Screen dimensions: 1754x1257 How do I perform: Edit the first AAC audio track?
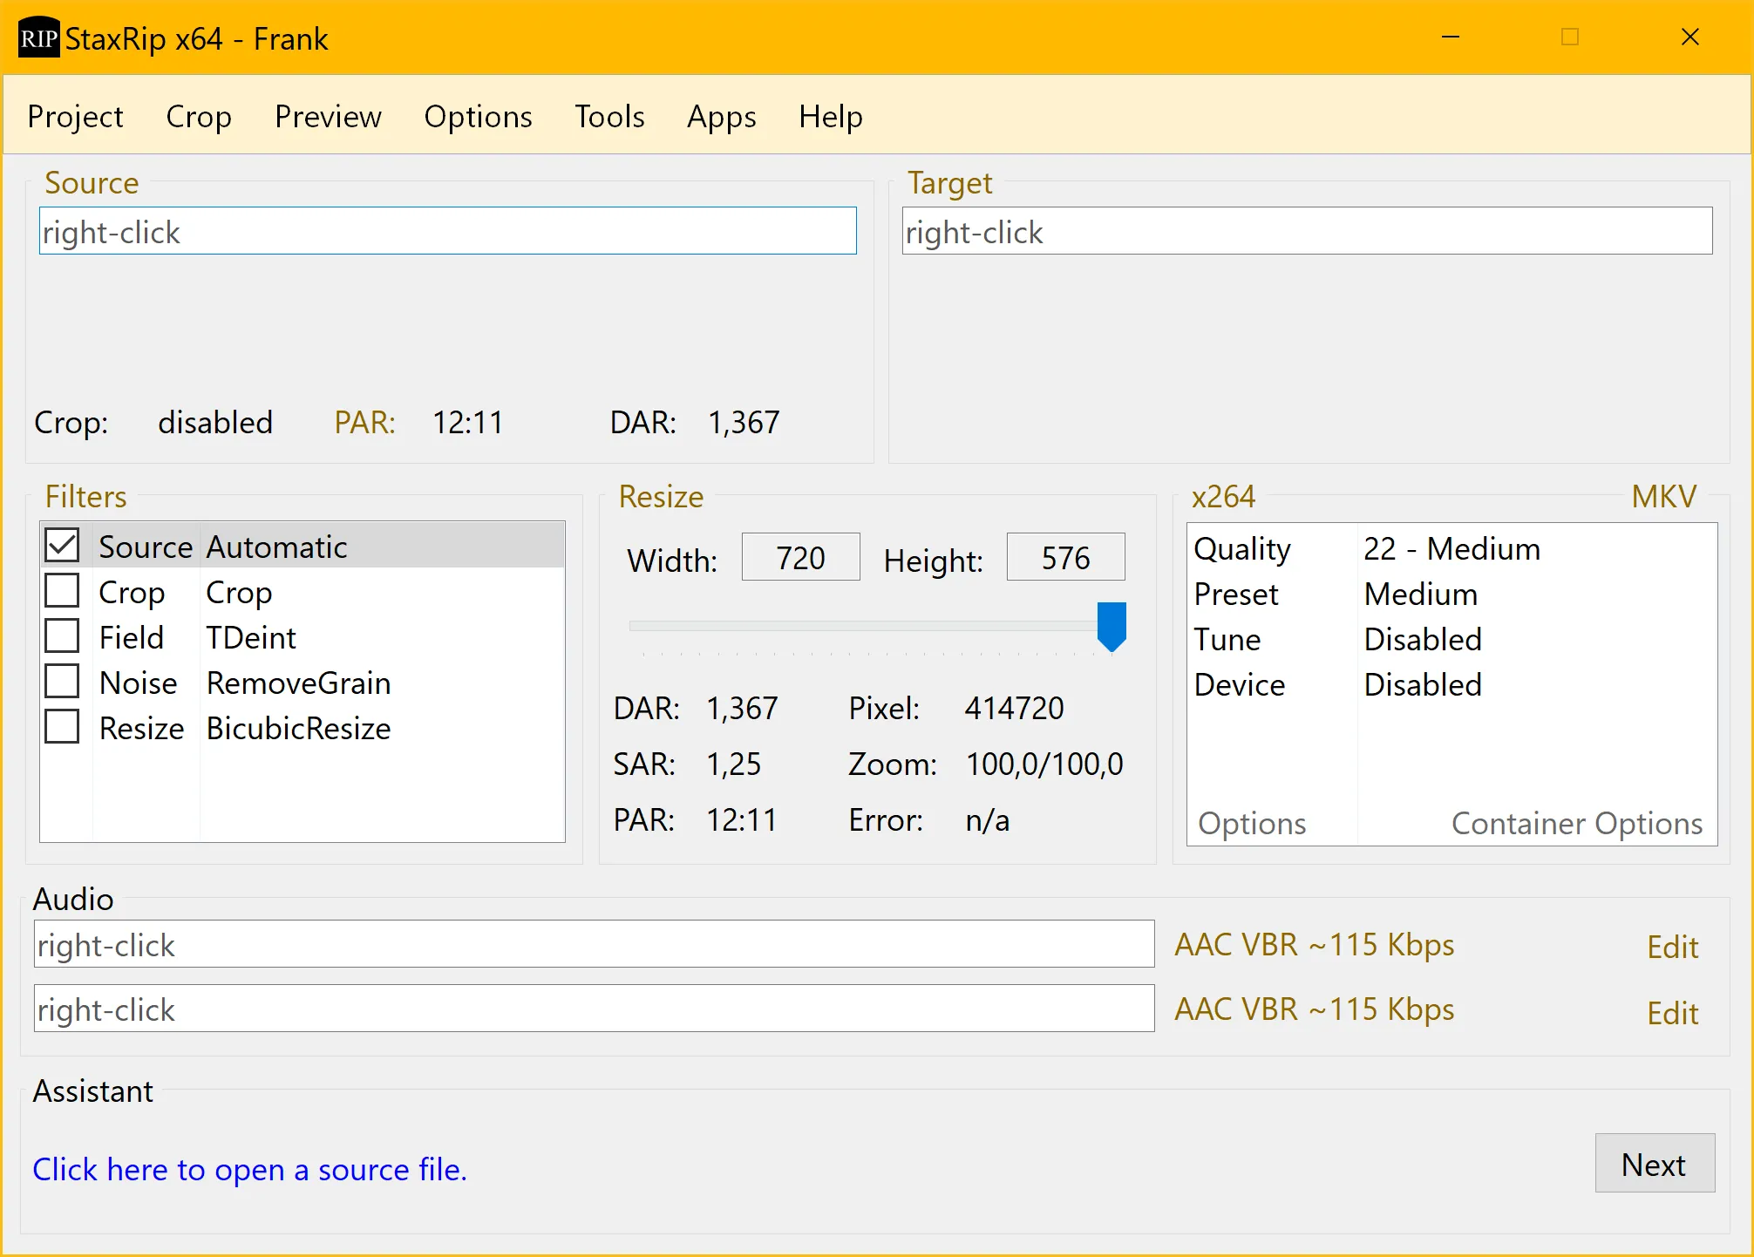point(1672,947)
